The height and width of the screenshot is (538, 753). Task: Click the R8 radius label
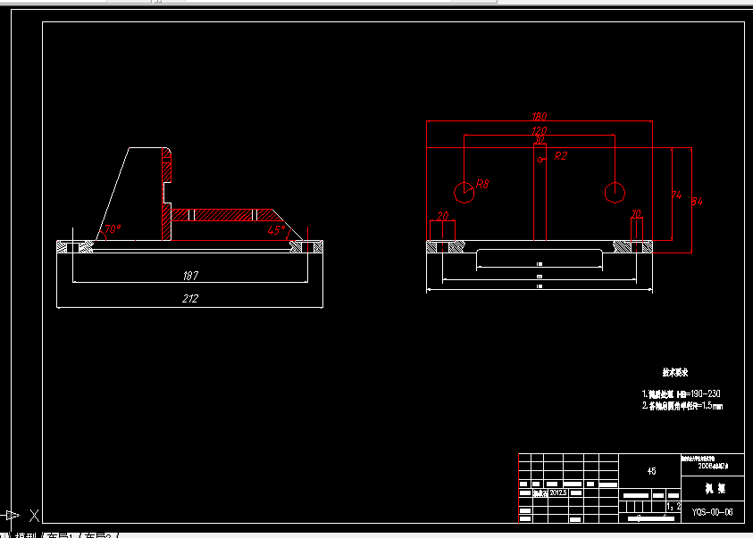pyautogui.click(x=482, y=184)
